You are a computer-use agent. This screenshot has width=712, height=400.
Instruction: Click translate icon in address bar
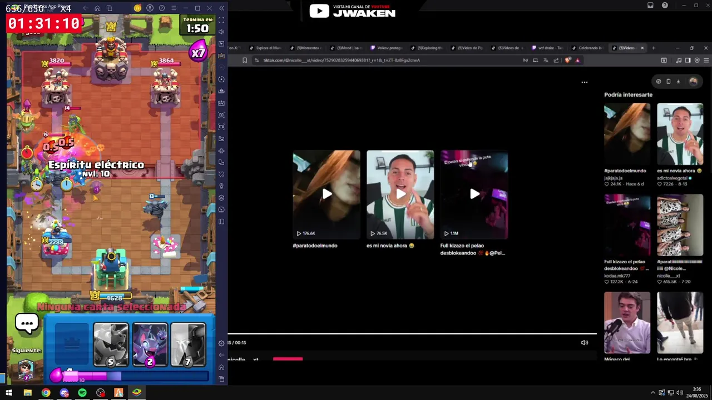point(546,60)
